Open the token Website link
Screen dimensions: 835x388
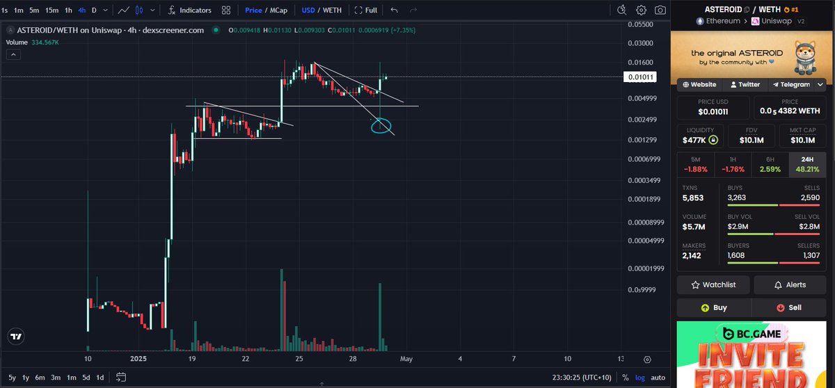(700, 84)
